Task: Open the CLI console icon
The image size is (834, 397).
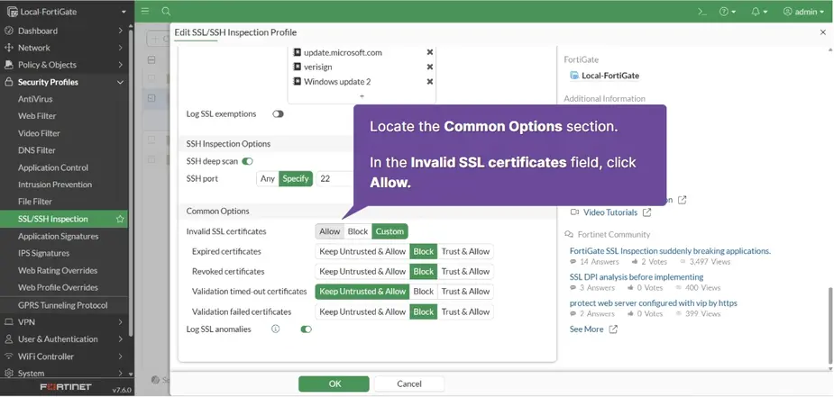Action: point(702,12)
